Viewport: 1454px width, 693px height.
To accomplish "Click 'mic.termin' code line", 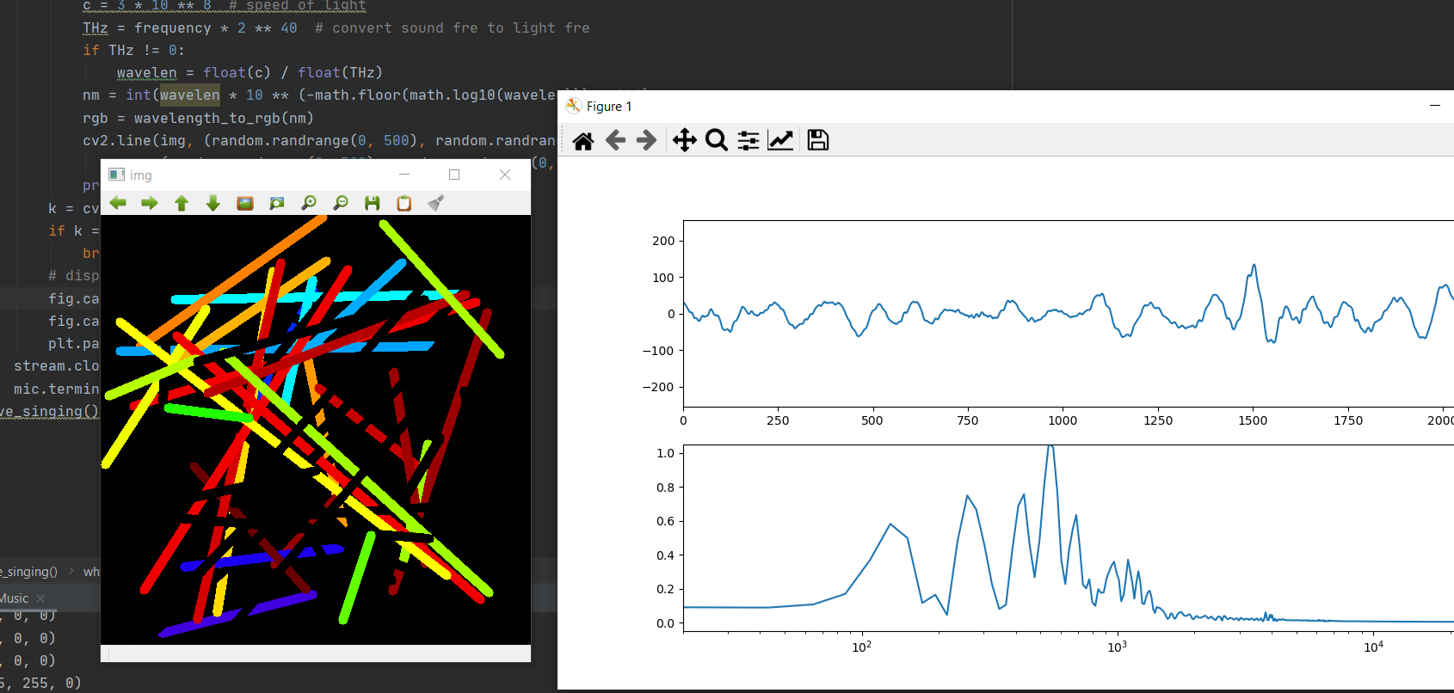I will coord(57,389).
